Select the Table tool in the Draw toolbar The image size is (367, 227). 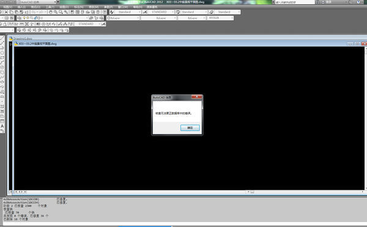(2, 121)
